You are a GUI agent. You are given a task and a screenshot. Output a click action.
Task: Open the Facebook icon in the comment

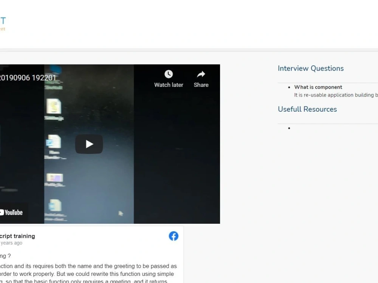click(x=174, y=236)
